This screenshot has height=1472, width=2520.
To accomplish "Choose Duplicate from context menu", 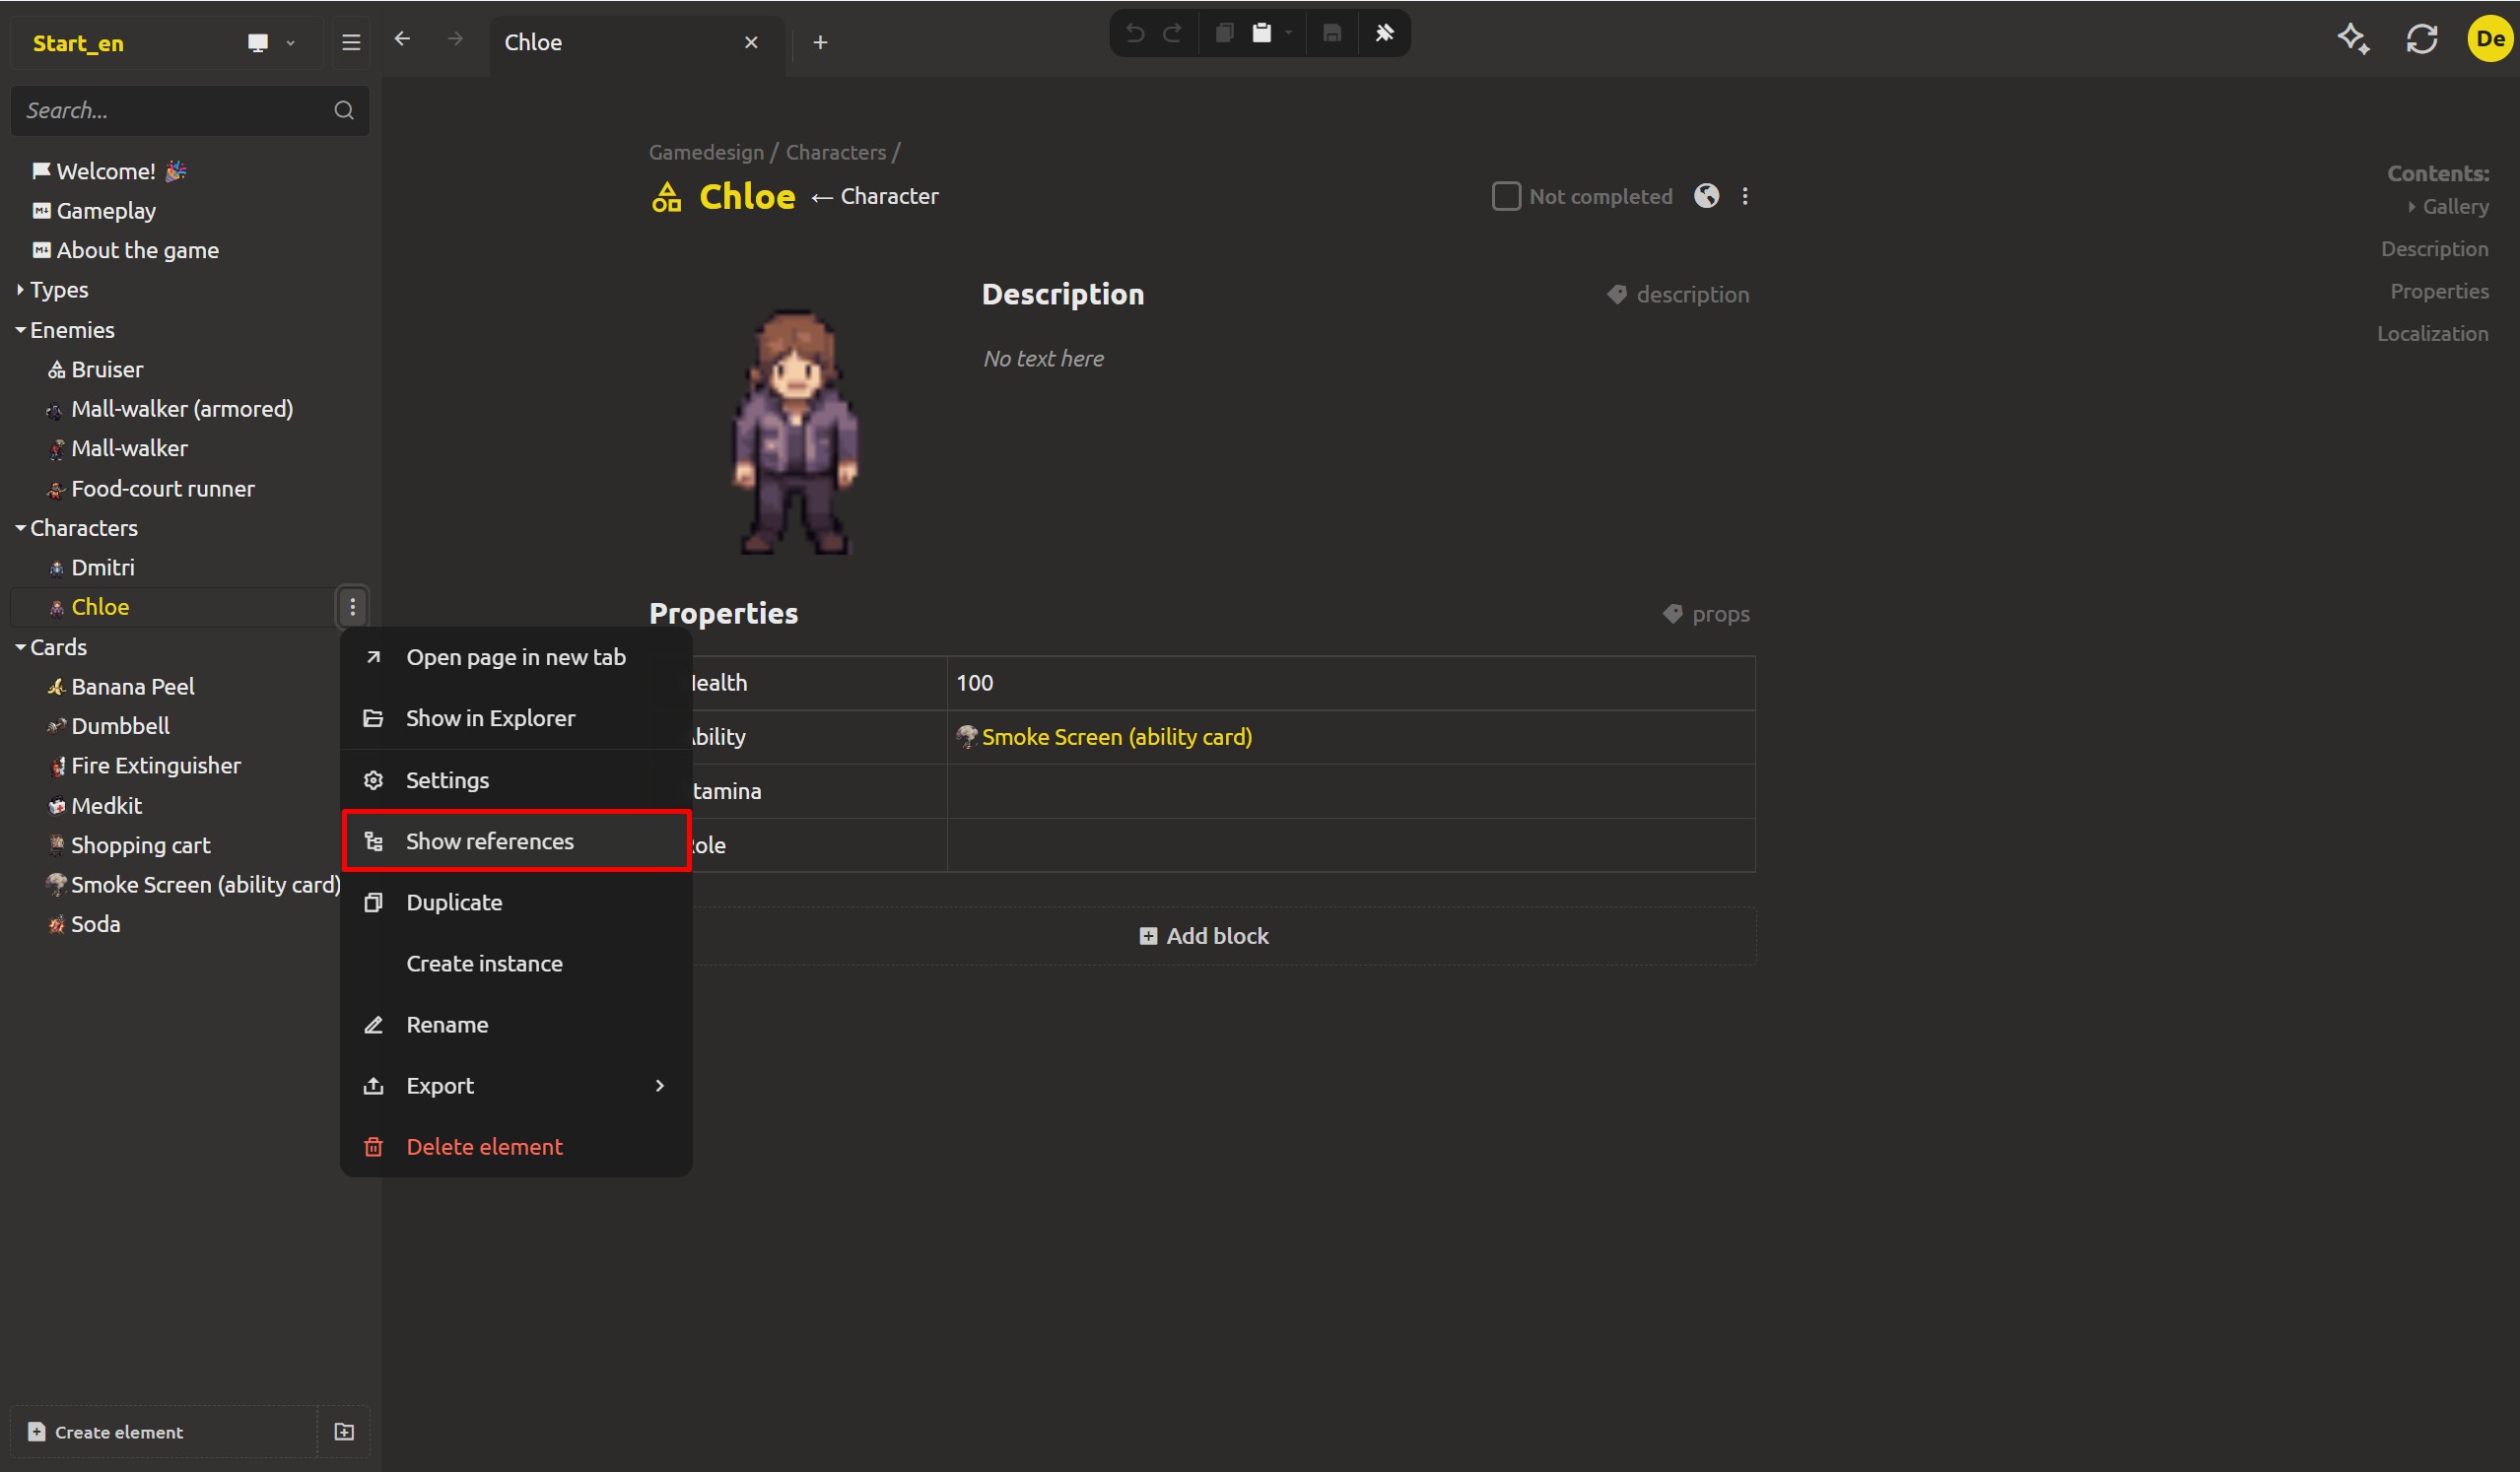I will 516,902.
